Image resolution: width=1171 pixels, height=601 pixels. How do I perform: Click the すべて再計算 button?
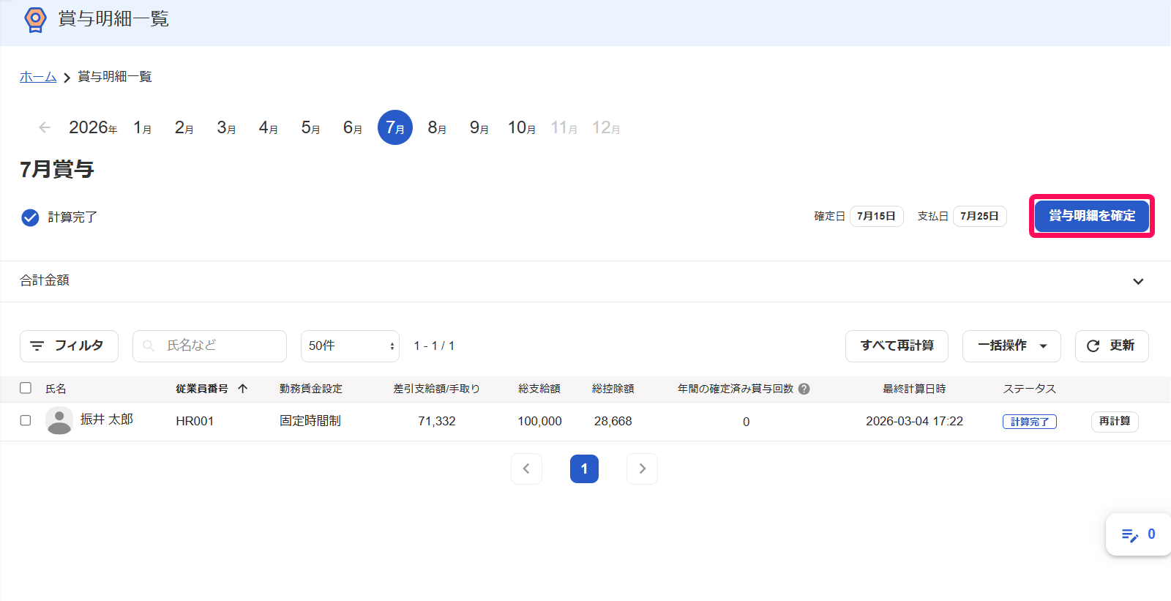tap(897, 346)
